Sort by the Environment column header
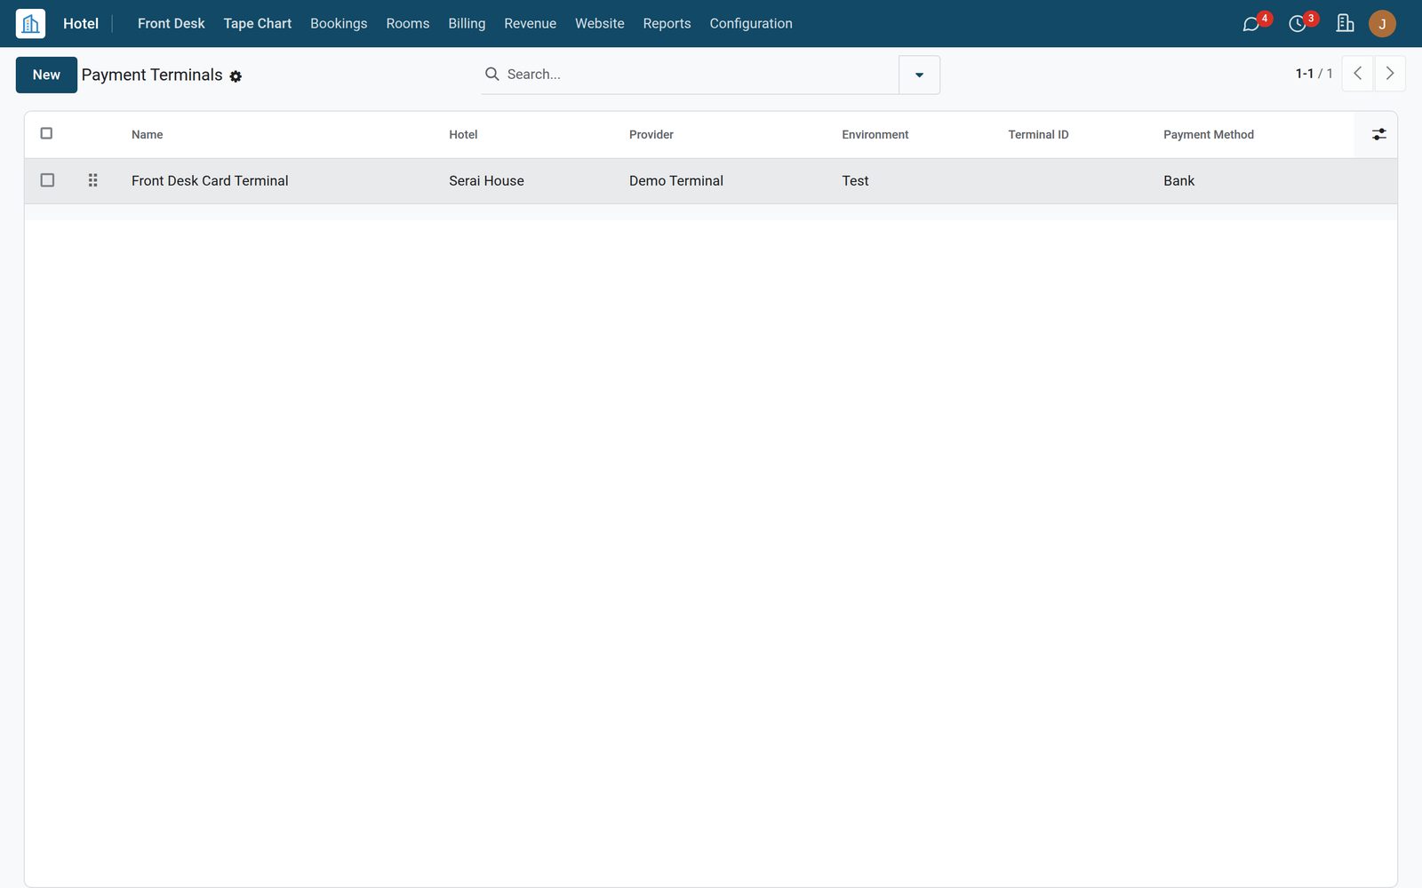This screenshot has height=888, width=1422. [x=875, y=135]
